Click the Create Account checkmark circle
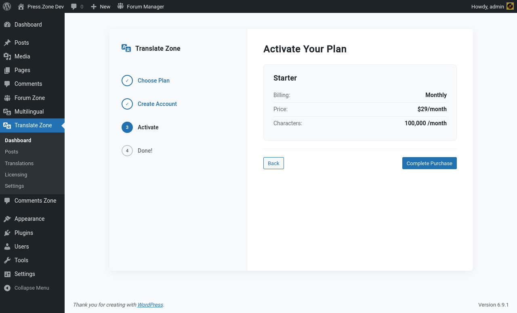 [x=127, y=104]
